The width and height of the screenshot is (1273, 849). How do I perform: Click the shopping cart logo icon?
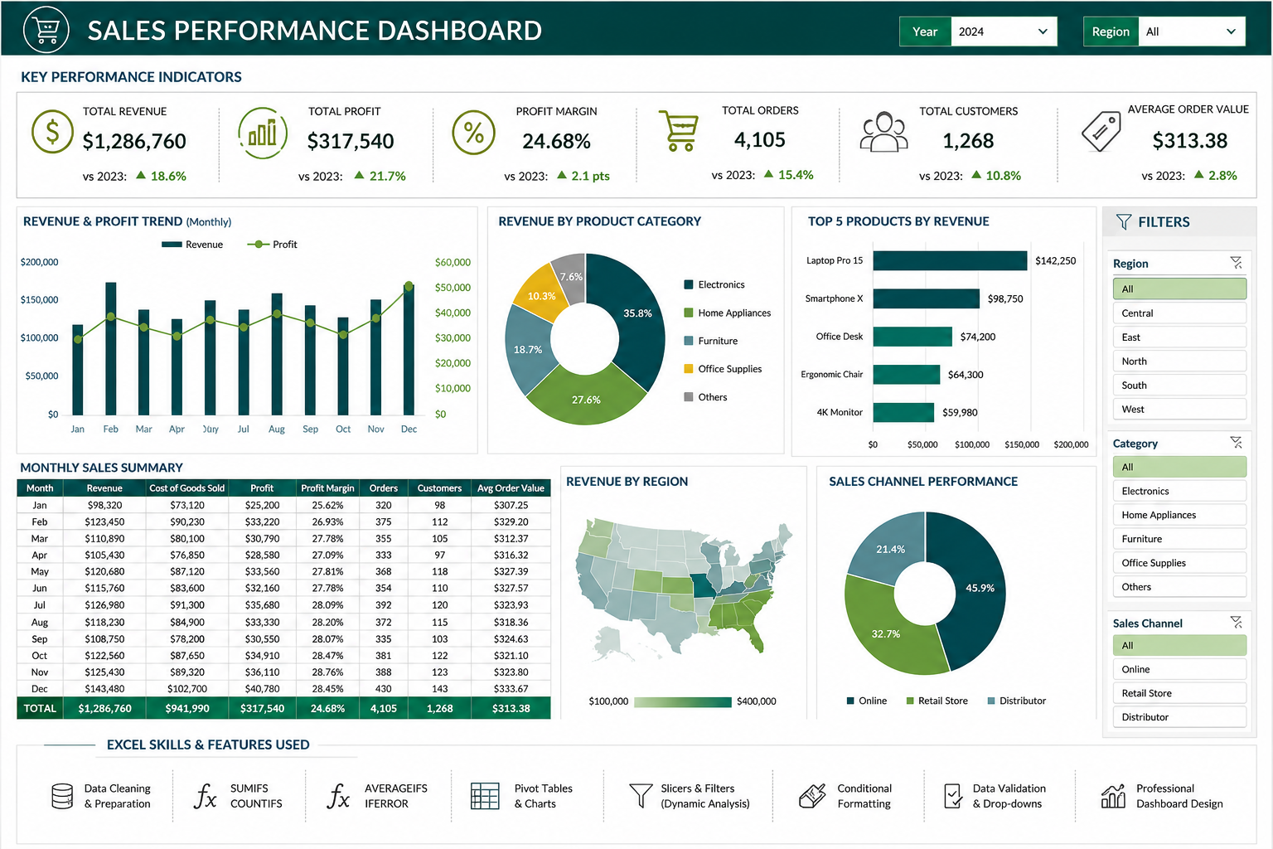(46, 29)
